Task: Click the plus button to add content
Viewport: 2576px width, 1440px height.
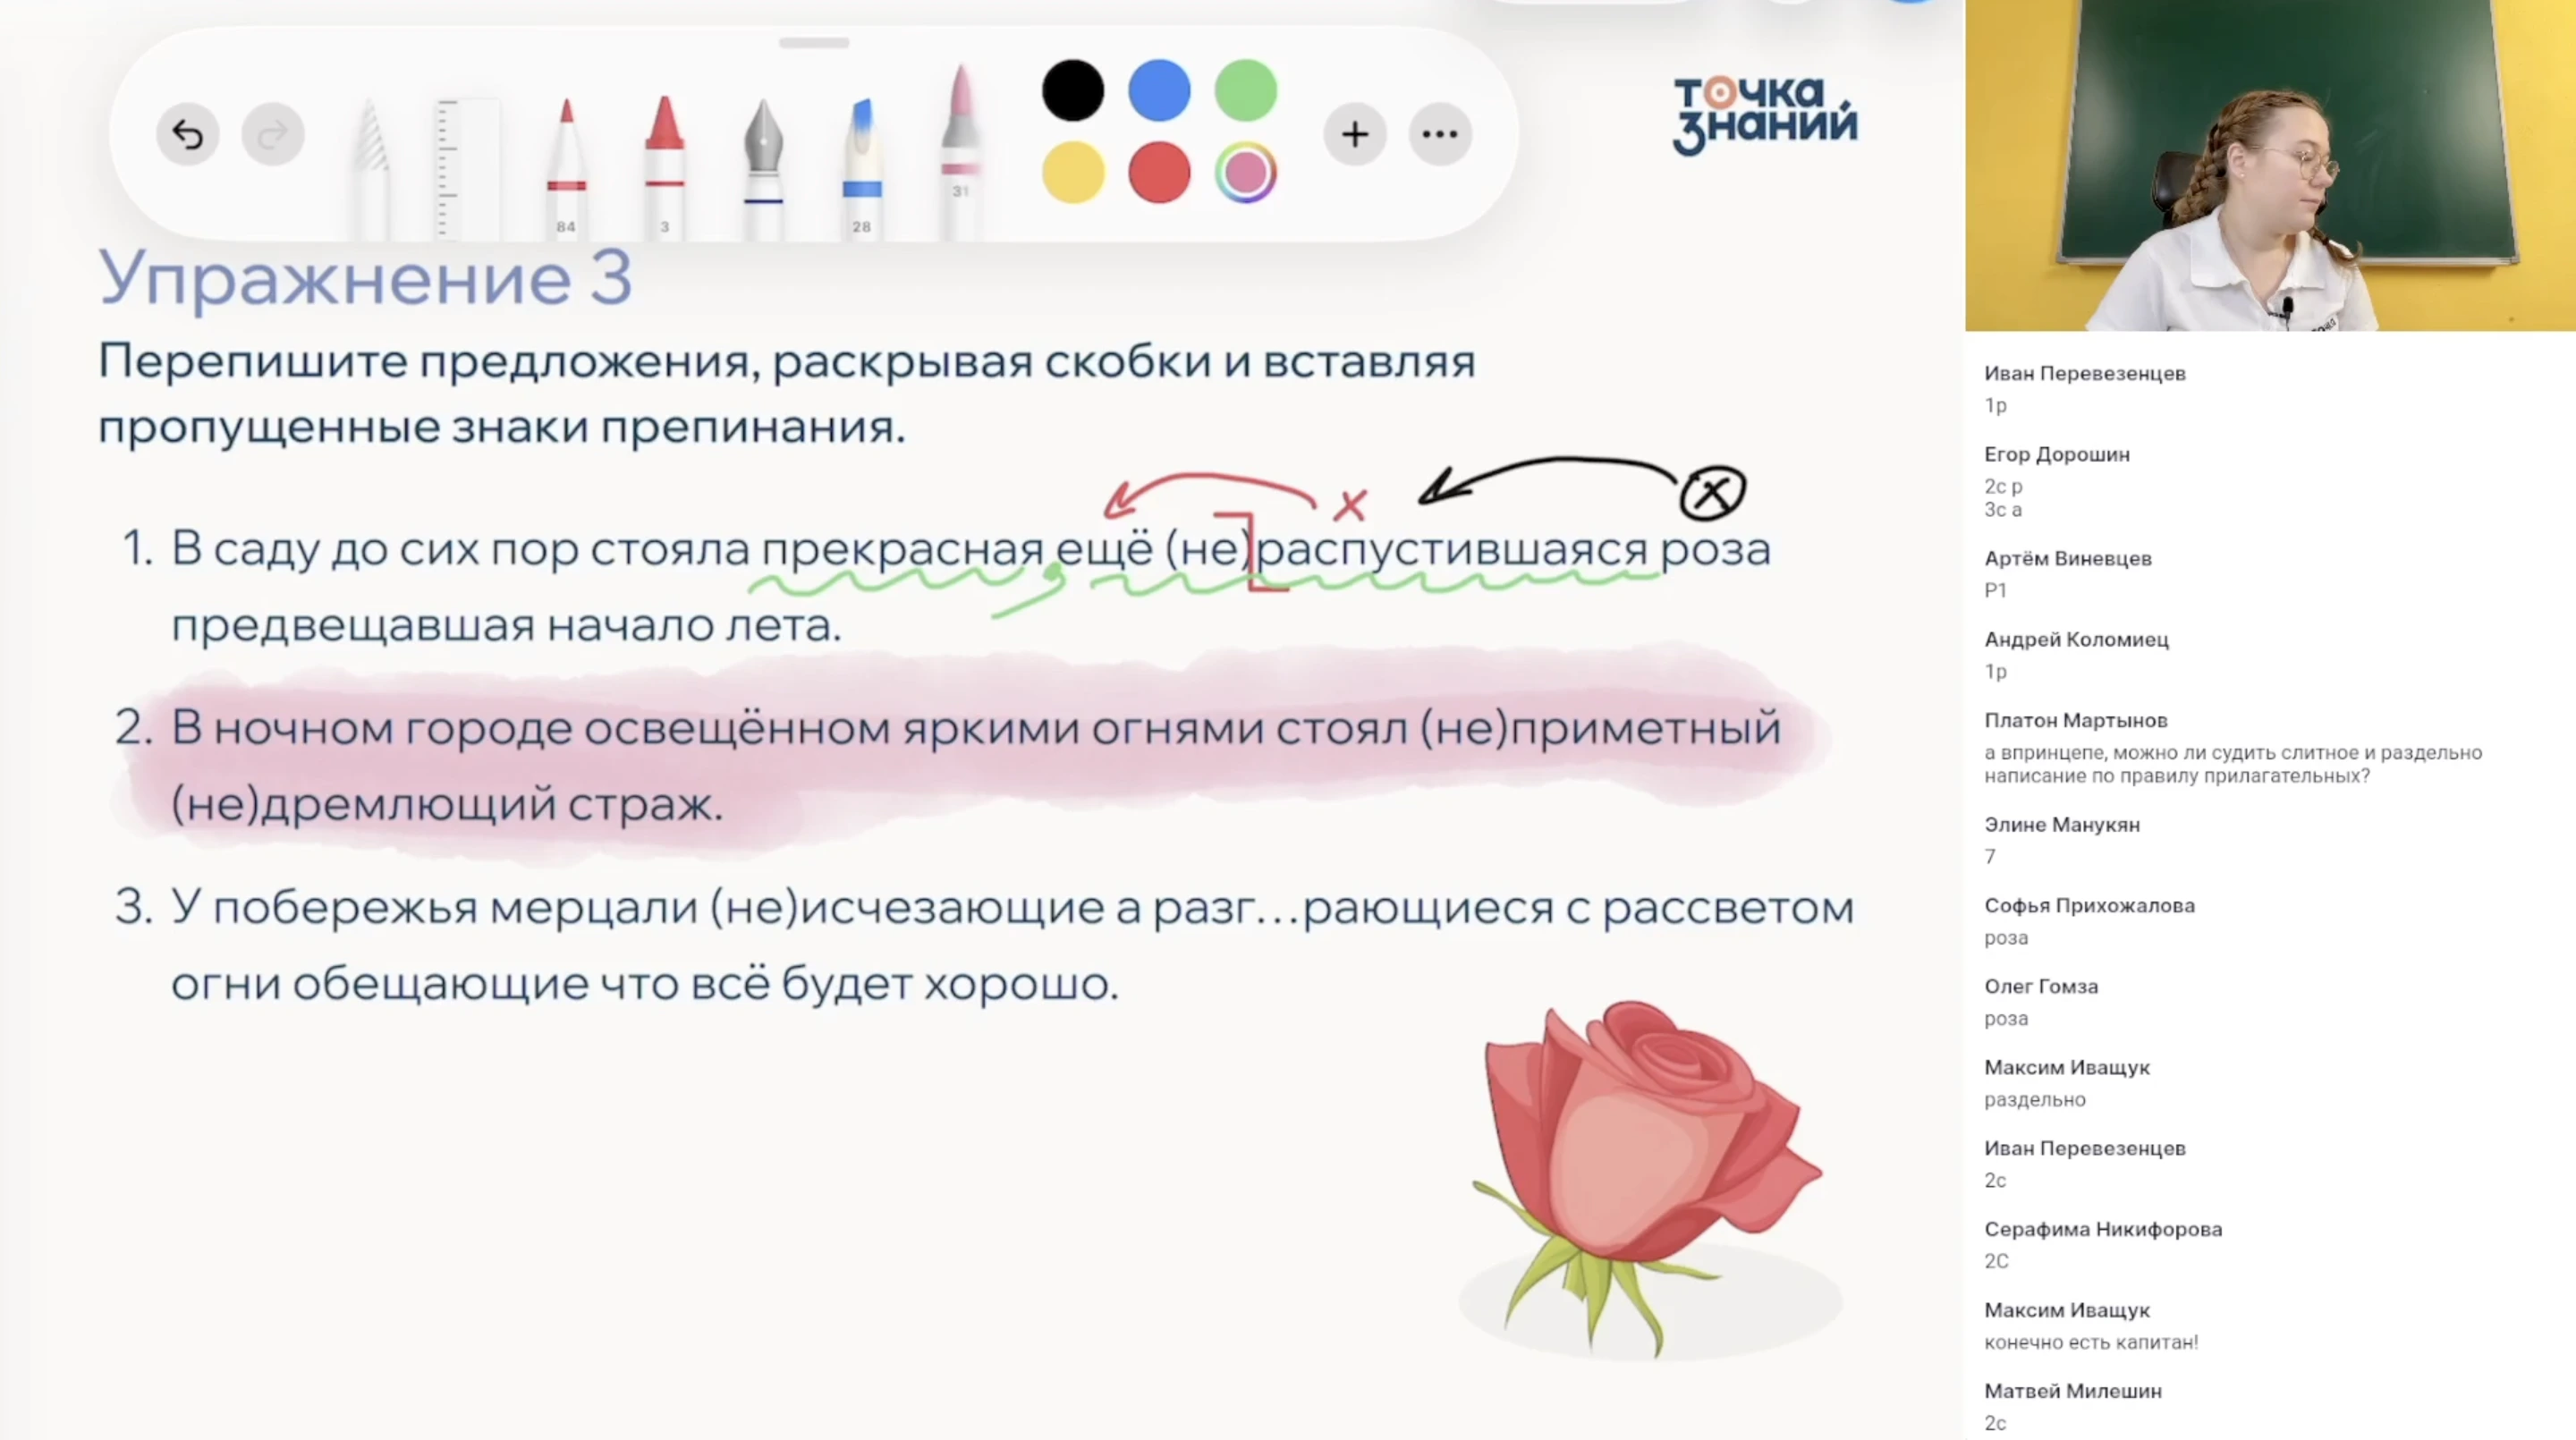Action: [1355, 134]
